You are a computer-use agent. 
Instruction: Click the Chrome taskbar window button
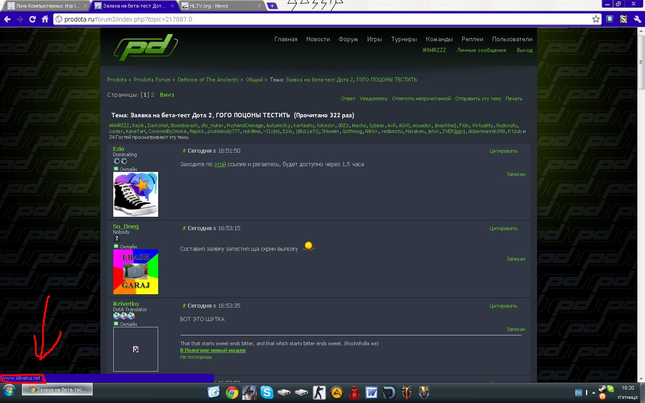pyautogui.click(x=57, y=390)
